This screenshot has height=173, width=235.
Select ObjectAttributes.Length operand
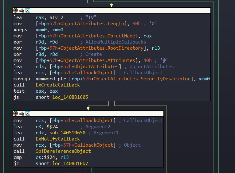(92, 24)
